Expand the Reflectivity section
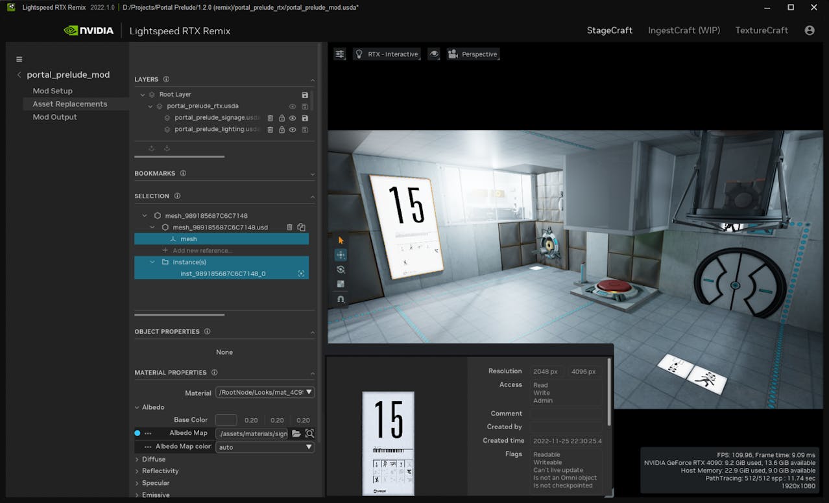829x503 pixels. [x=160, y=471]
